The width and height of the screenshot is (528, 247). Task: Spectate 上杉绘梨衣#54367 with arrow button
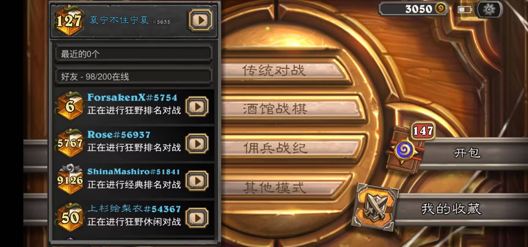click(x=197, y=218)
